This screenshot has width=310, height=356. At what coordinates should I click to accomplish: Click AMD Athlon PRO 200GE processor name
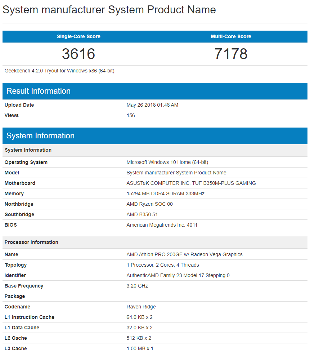[184, 254]
